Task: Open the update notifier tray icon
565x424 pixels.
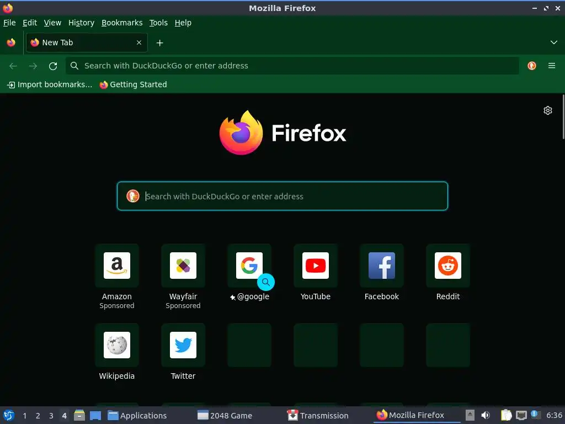Action: click(536, 415)
